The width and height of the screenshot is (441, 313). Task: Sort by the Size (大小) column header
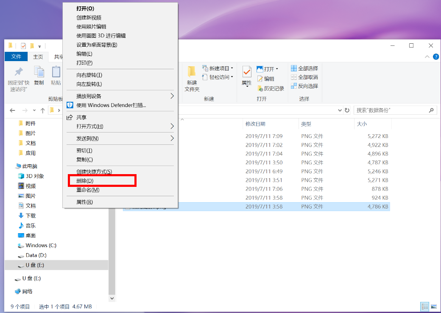[x=361, y=124]
